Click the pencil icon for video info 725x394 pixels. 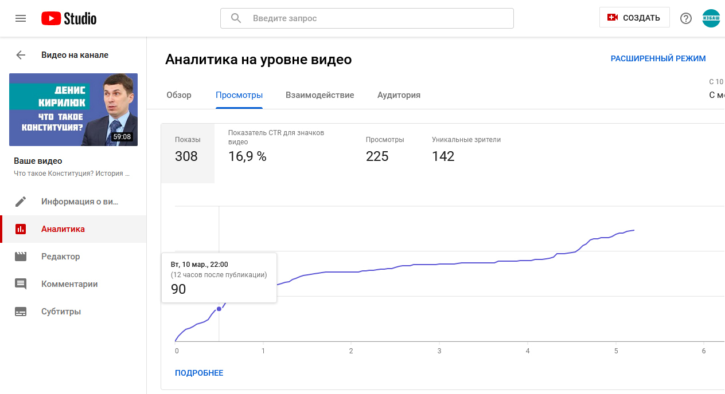click(21, 202)
